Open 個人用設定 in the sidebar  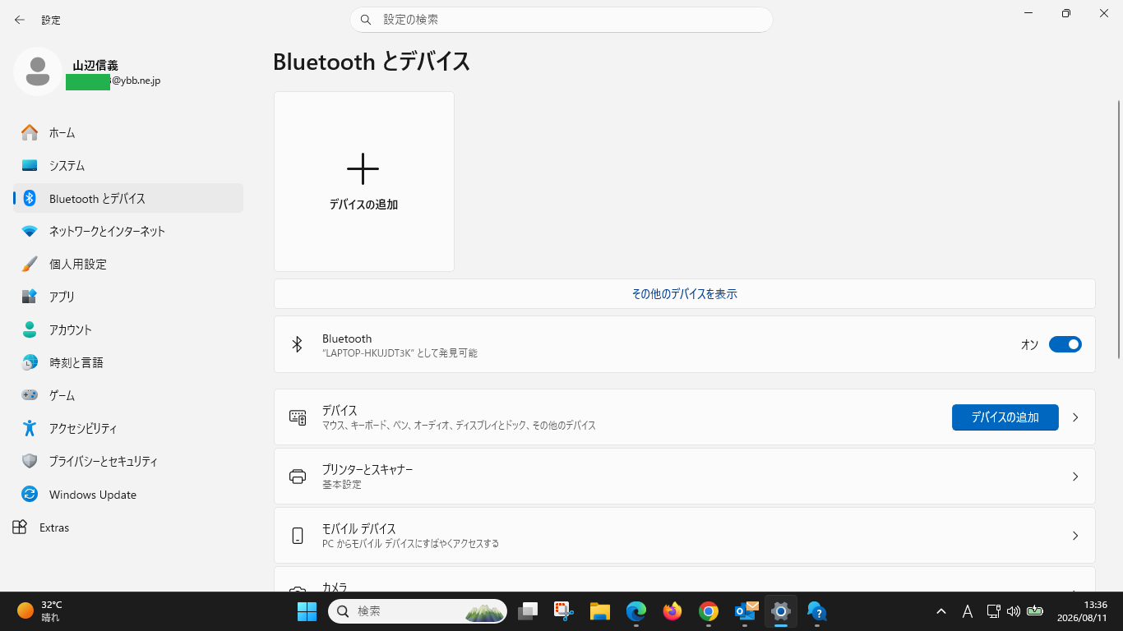click(128, 264)
